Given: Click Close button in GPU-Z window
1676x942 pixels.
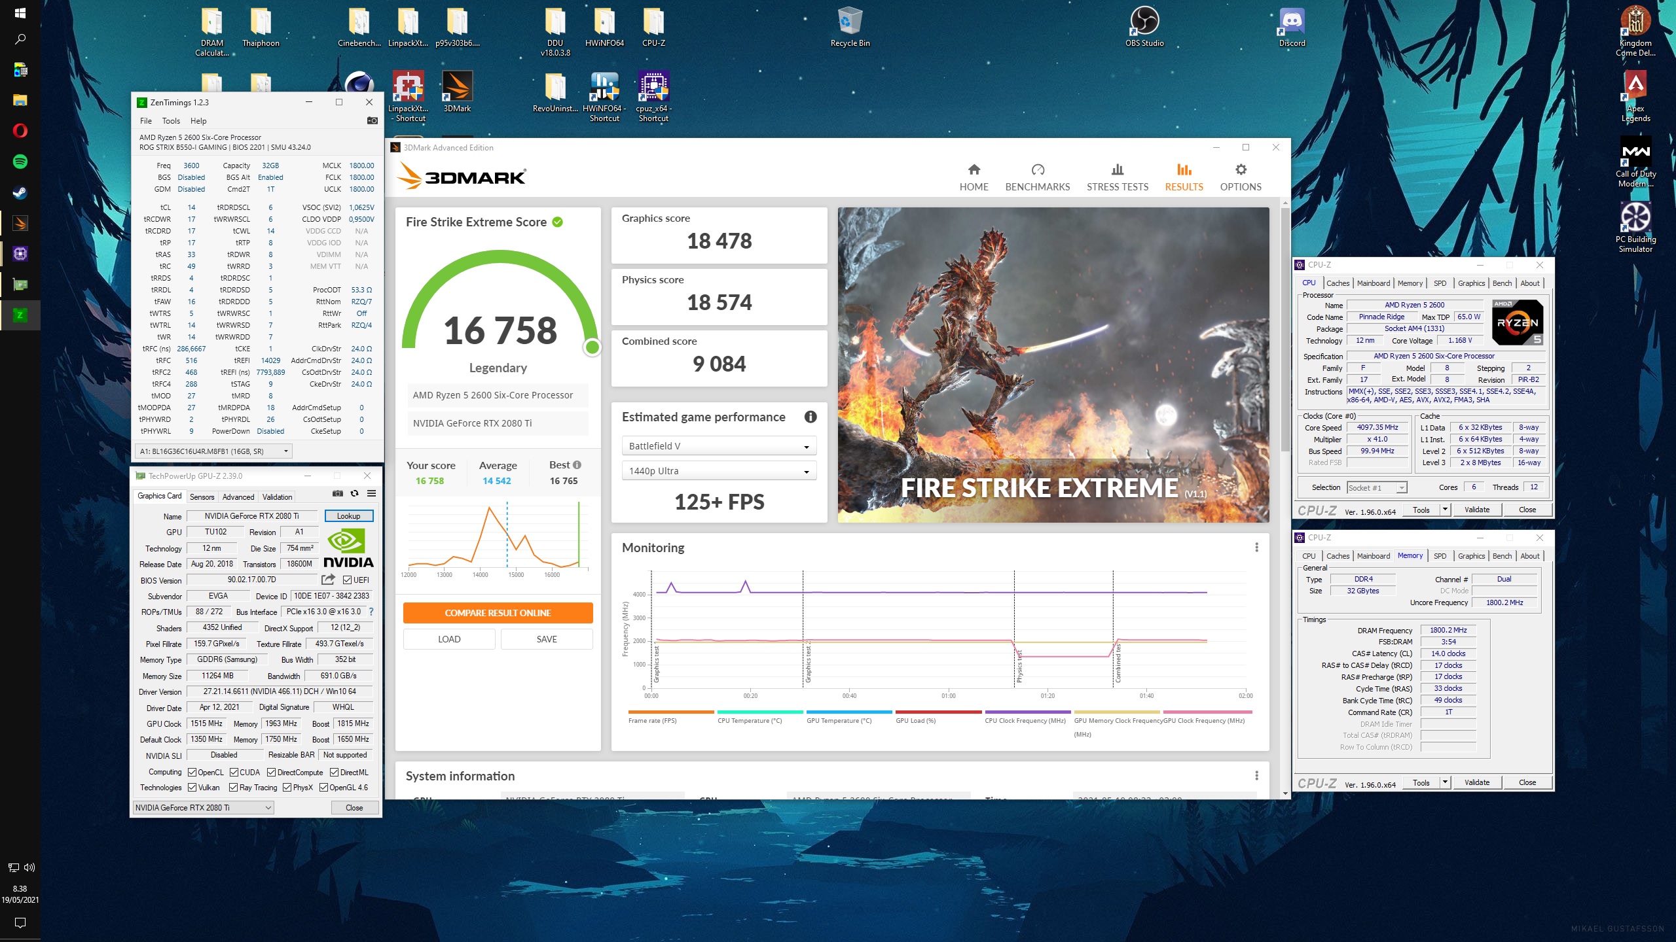Looking at the screenshot, I should tap(354, 807).
